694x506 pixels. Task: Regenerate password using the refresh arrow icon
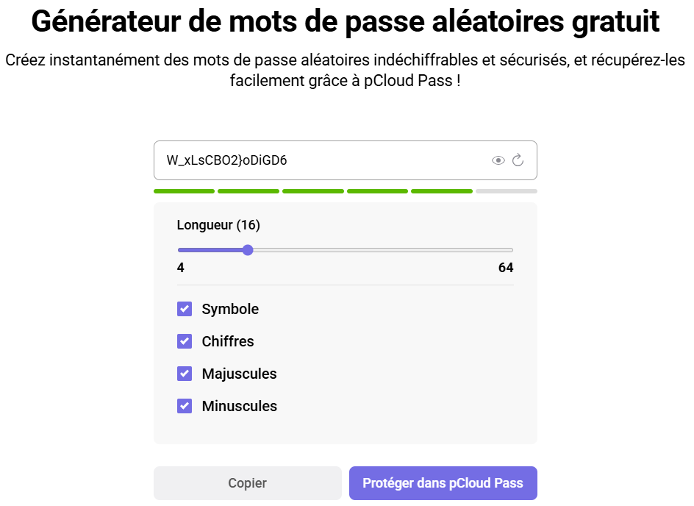[518, 160]
